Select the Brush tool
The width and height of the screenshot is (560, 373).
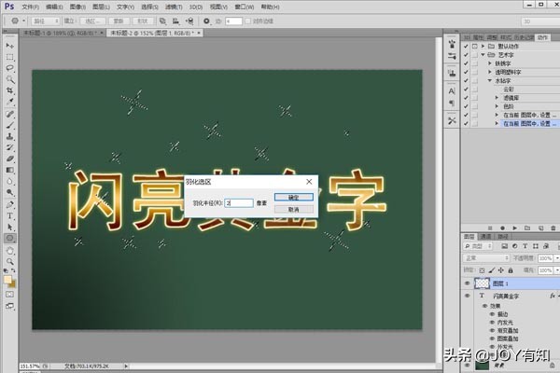click(9, 125)
